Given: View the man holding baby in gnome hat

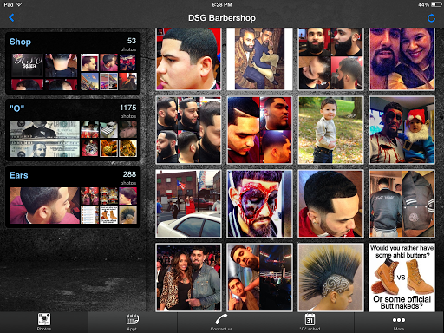Looking at the screenshot, I should (x=402, y=130).
